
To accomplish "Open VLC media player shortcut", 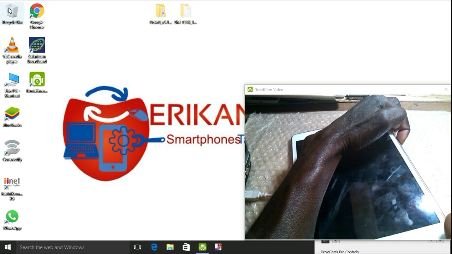I will 12,50.
